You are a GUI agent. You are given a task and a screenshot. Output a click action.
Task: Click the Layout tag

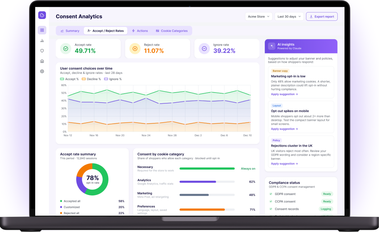(x=277, y=106)
